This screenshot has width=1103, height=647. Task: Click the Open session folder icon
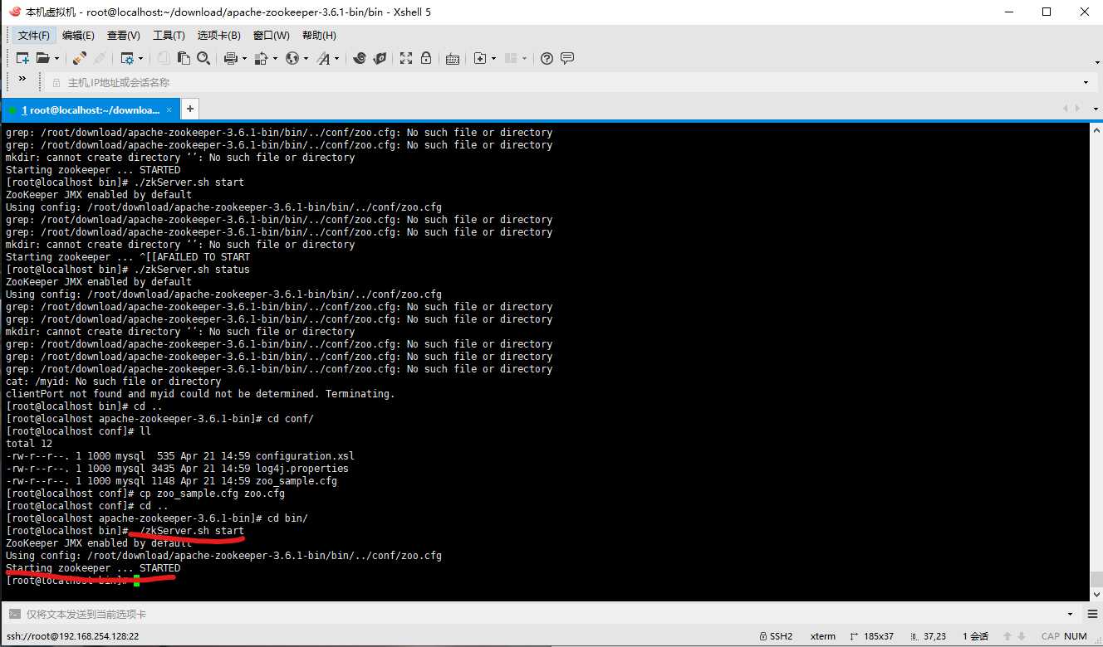[42, 58]
